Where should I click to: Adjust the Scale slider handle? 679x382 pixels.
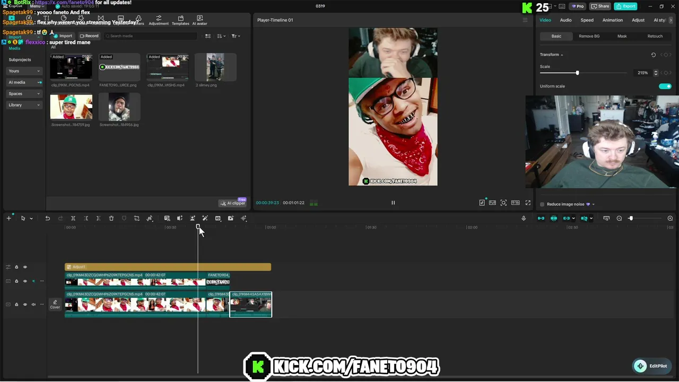coord(577,73)
